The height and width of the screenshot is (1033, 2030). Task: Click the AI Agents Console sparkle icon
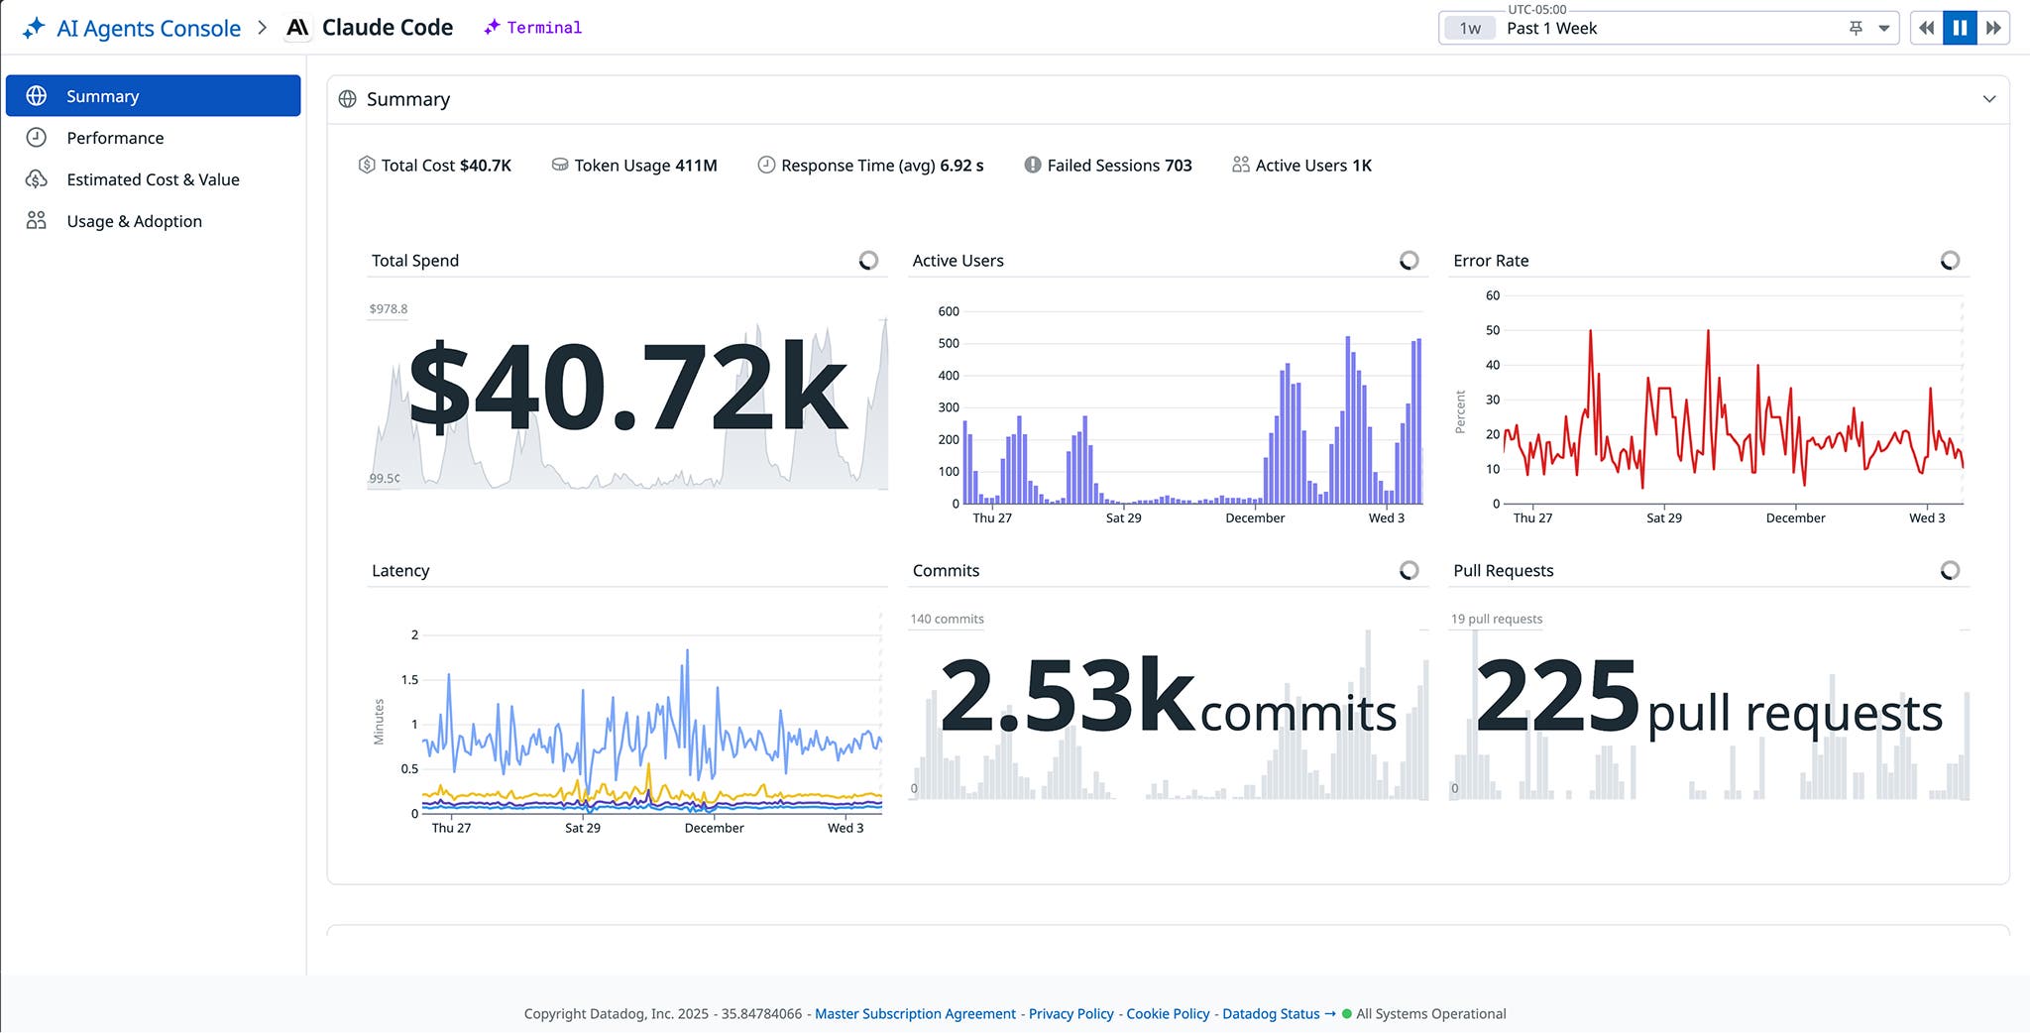click(33, 27)
